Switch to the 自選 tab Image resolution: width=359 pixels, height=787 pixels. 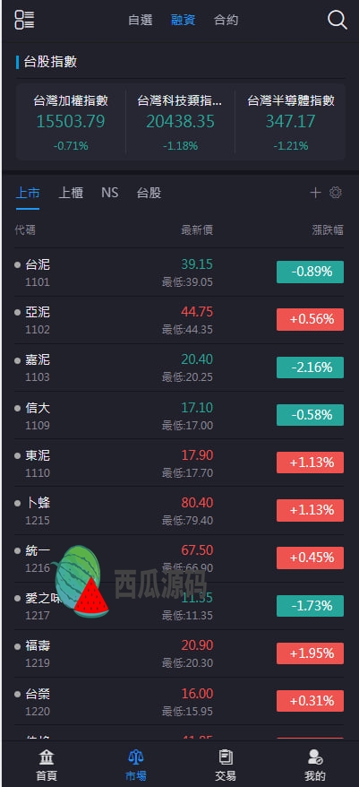pos(141,20)
